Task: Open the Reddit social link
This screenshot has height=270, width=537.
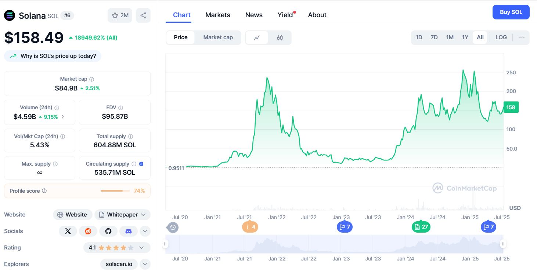Action: 88,231
